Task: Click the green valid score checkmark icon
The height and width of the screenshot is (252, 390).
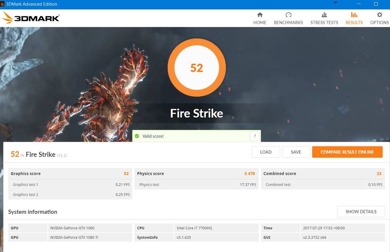Action: [x=137, y=136]
